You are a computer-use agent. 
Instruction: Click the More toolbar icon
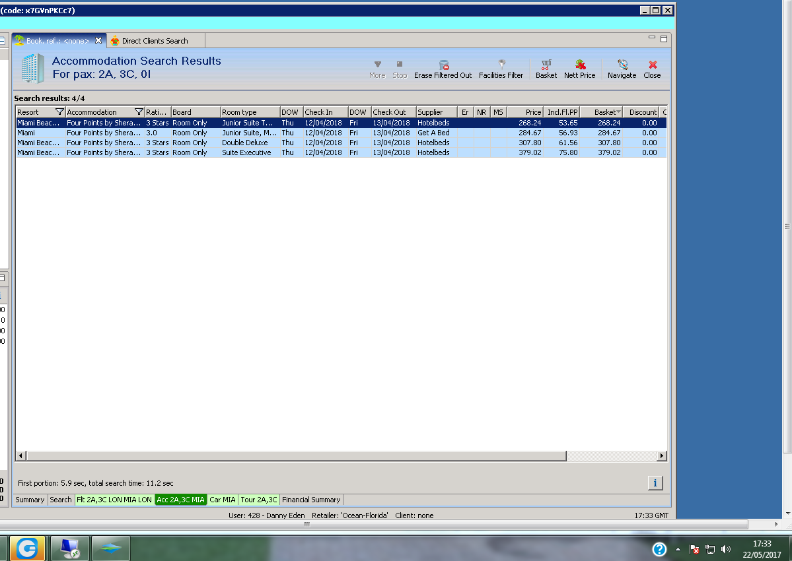[x=377, y=69]
